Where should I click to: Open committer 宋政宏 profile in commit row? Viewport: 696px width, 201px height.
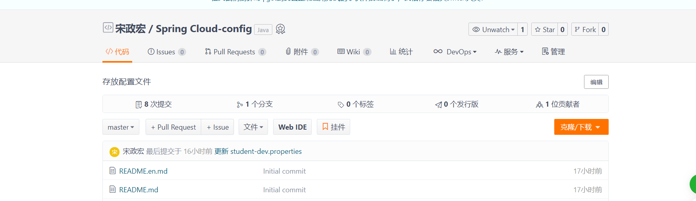133,151
